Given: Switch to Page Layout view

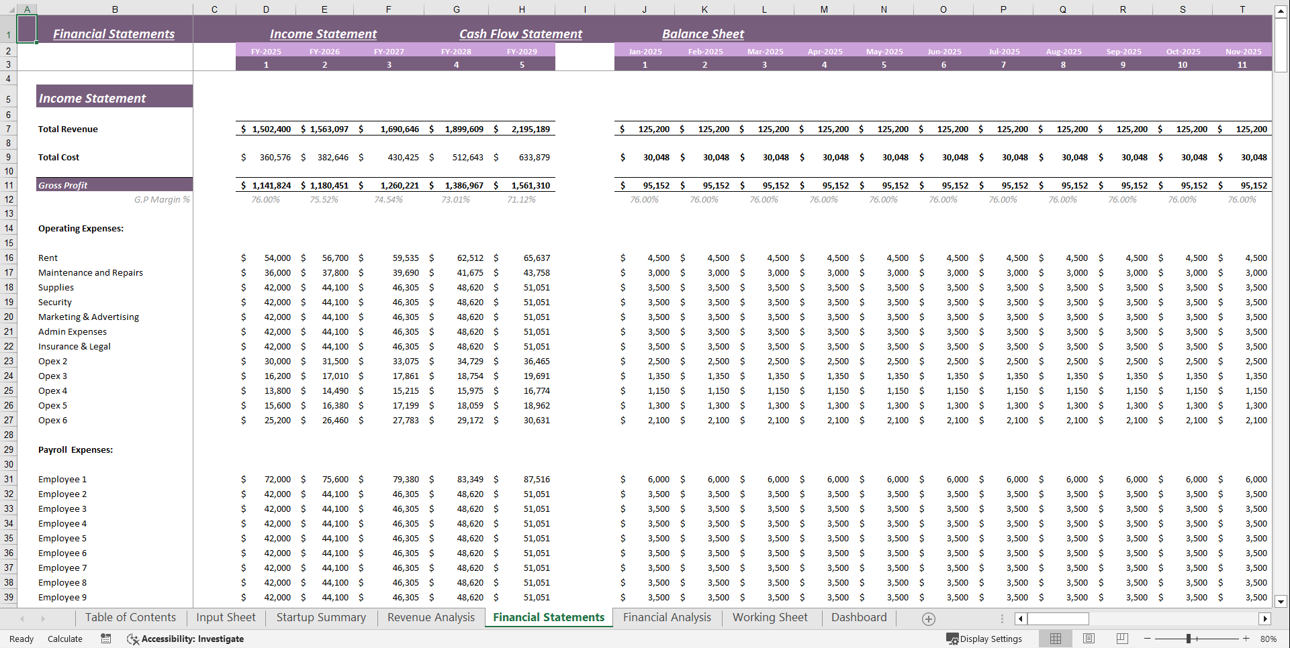Looking at the screenshot, I should pyautogui.click(x=1089, y=639).
